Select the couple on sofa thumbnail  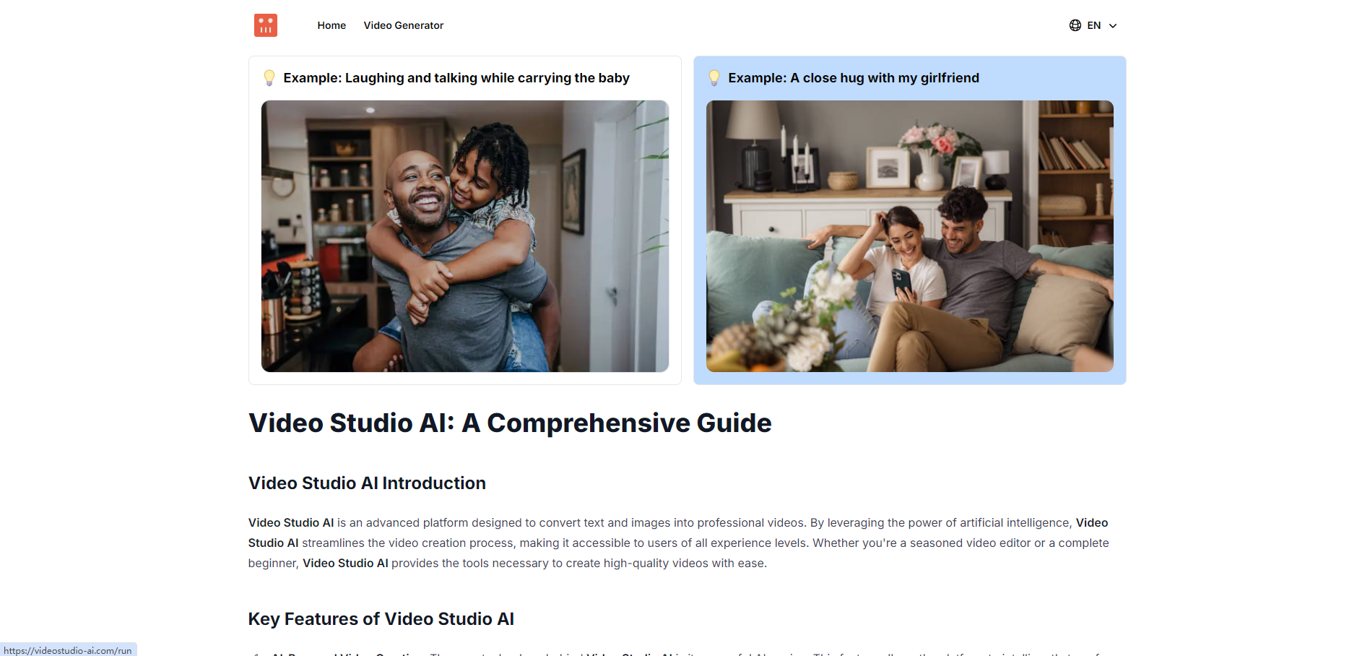coord(909,236)
